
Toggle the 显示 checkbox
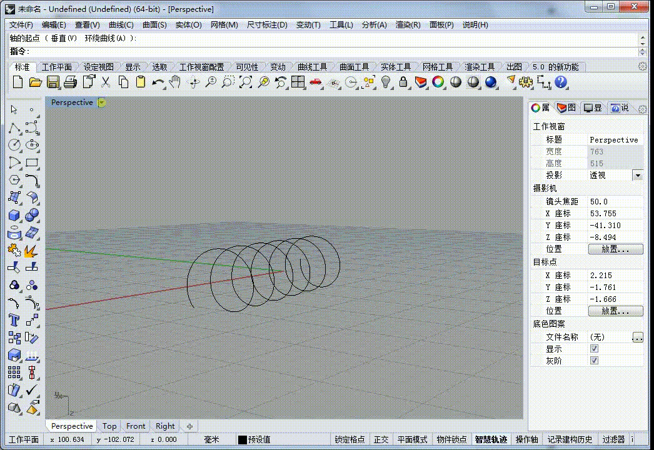pos(595,349)
